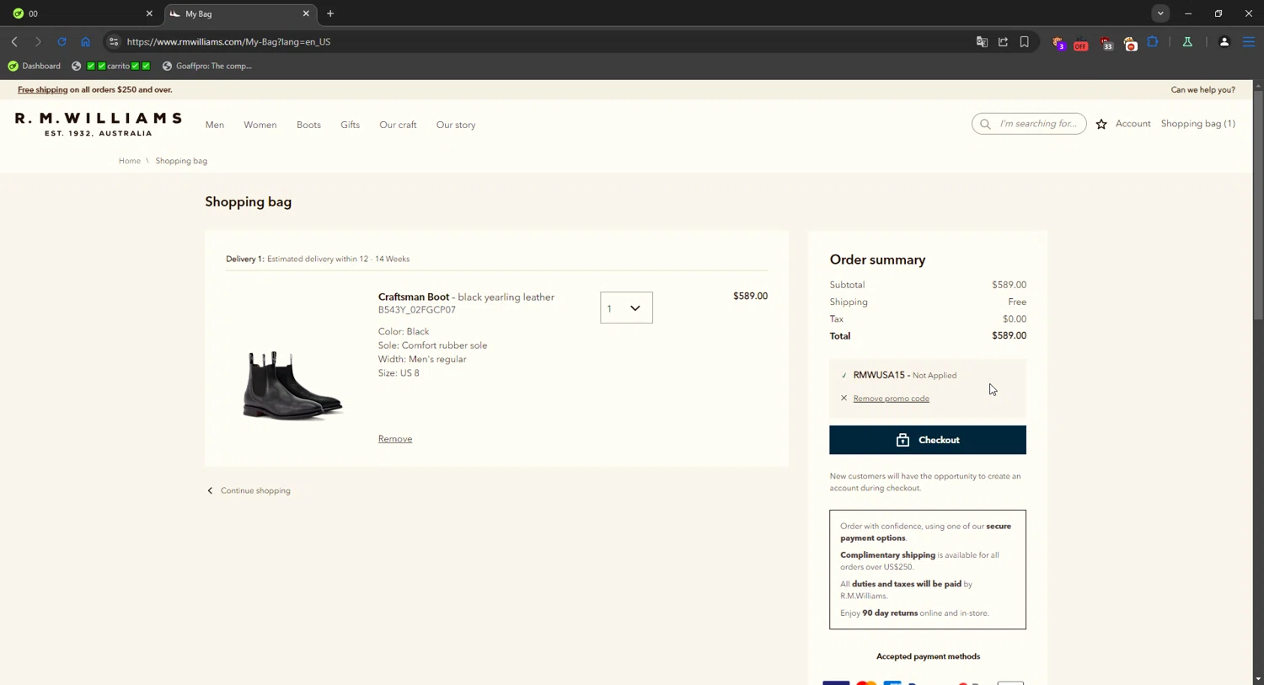Close the My Bag tab
Screen dimensions: 1264x685
[x=306, y=13]
